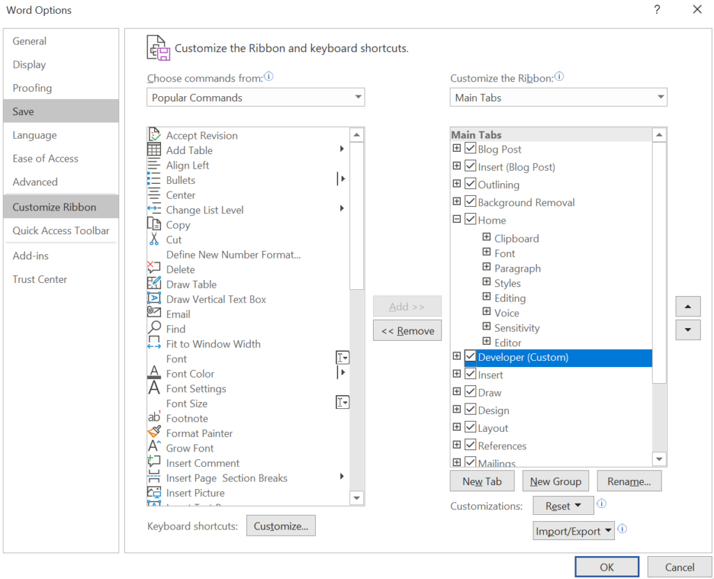Open the Proofing options category
Screen dimensions: 714x579
[32, 88]
